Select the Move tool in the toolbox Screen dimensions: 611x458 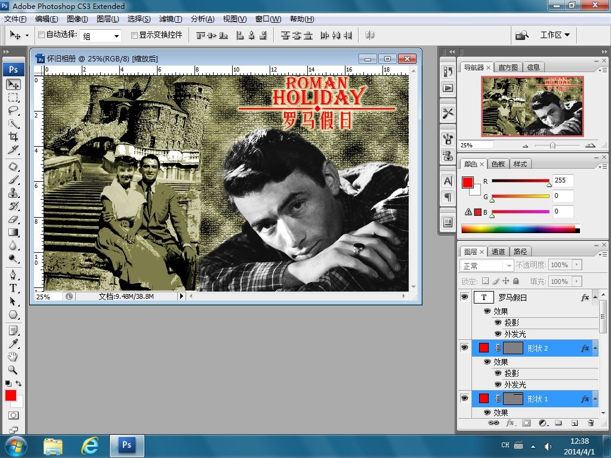(14, 84)
